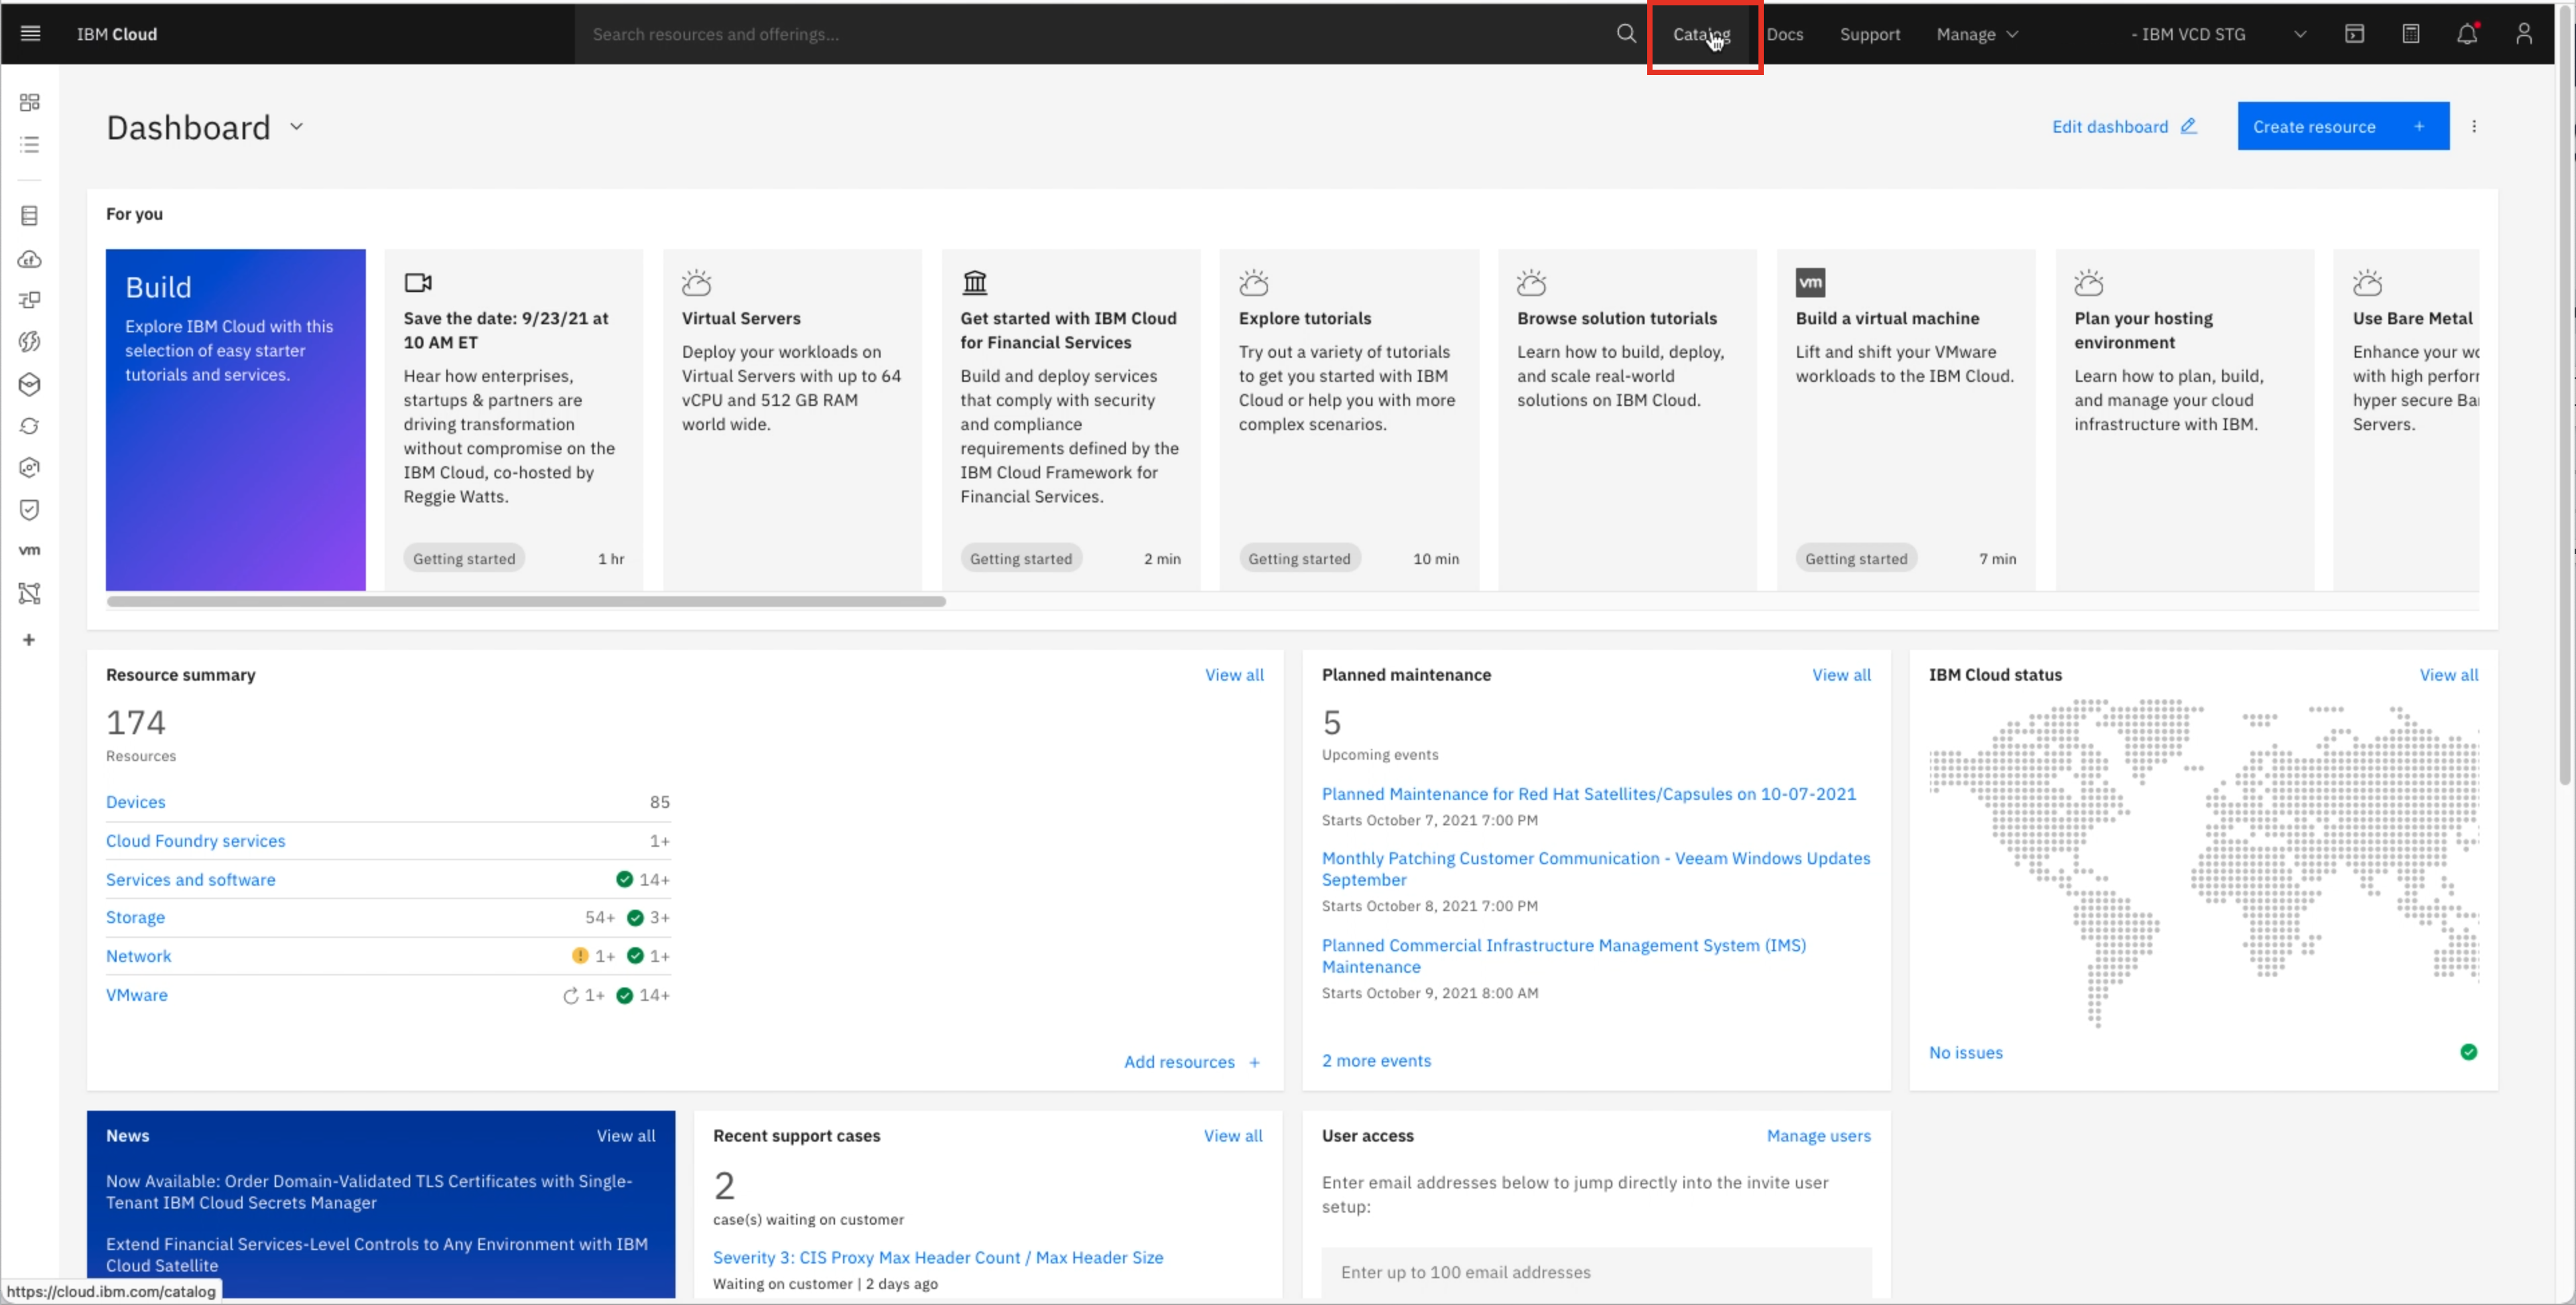
Task: Open the hamburger navigation menu
Action: [30, 34]
